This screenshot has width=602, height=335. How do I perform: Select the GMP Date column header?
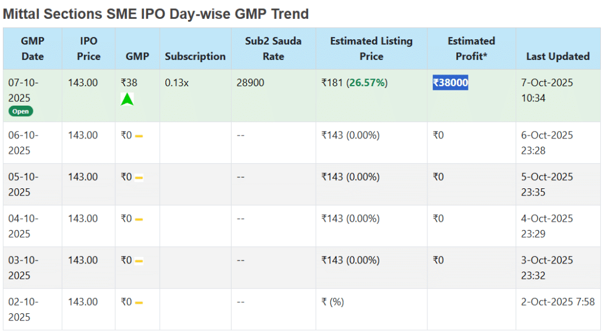[32, 49]
